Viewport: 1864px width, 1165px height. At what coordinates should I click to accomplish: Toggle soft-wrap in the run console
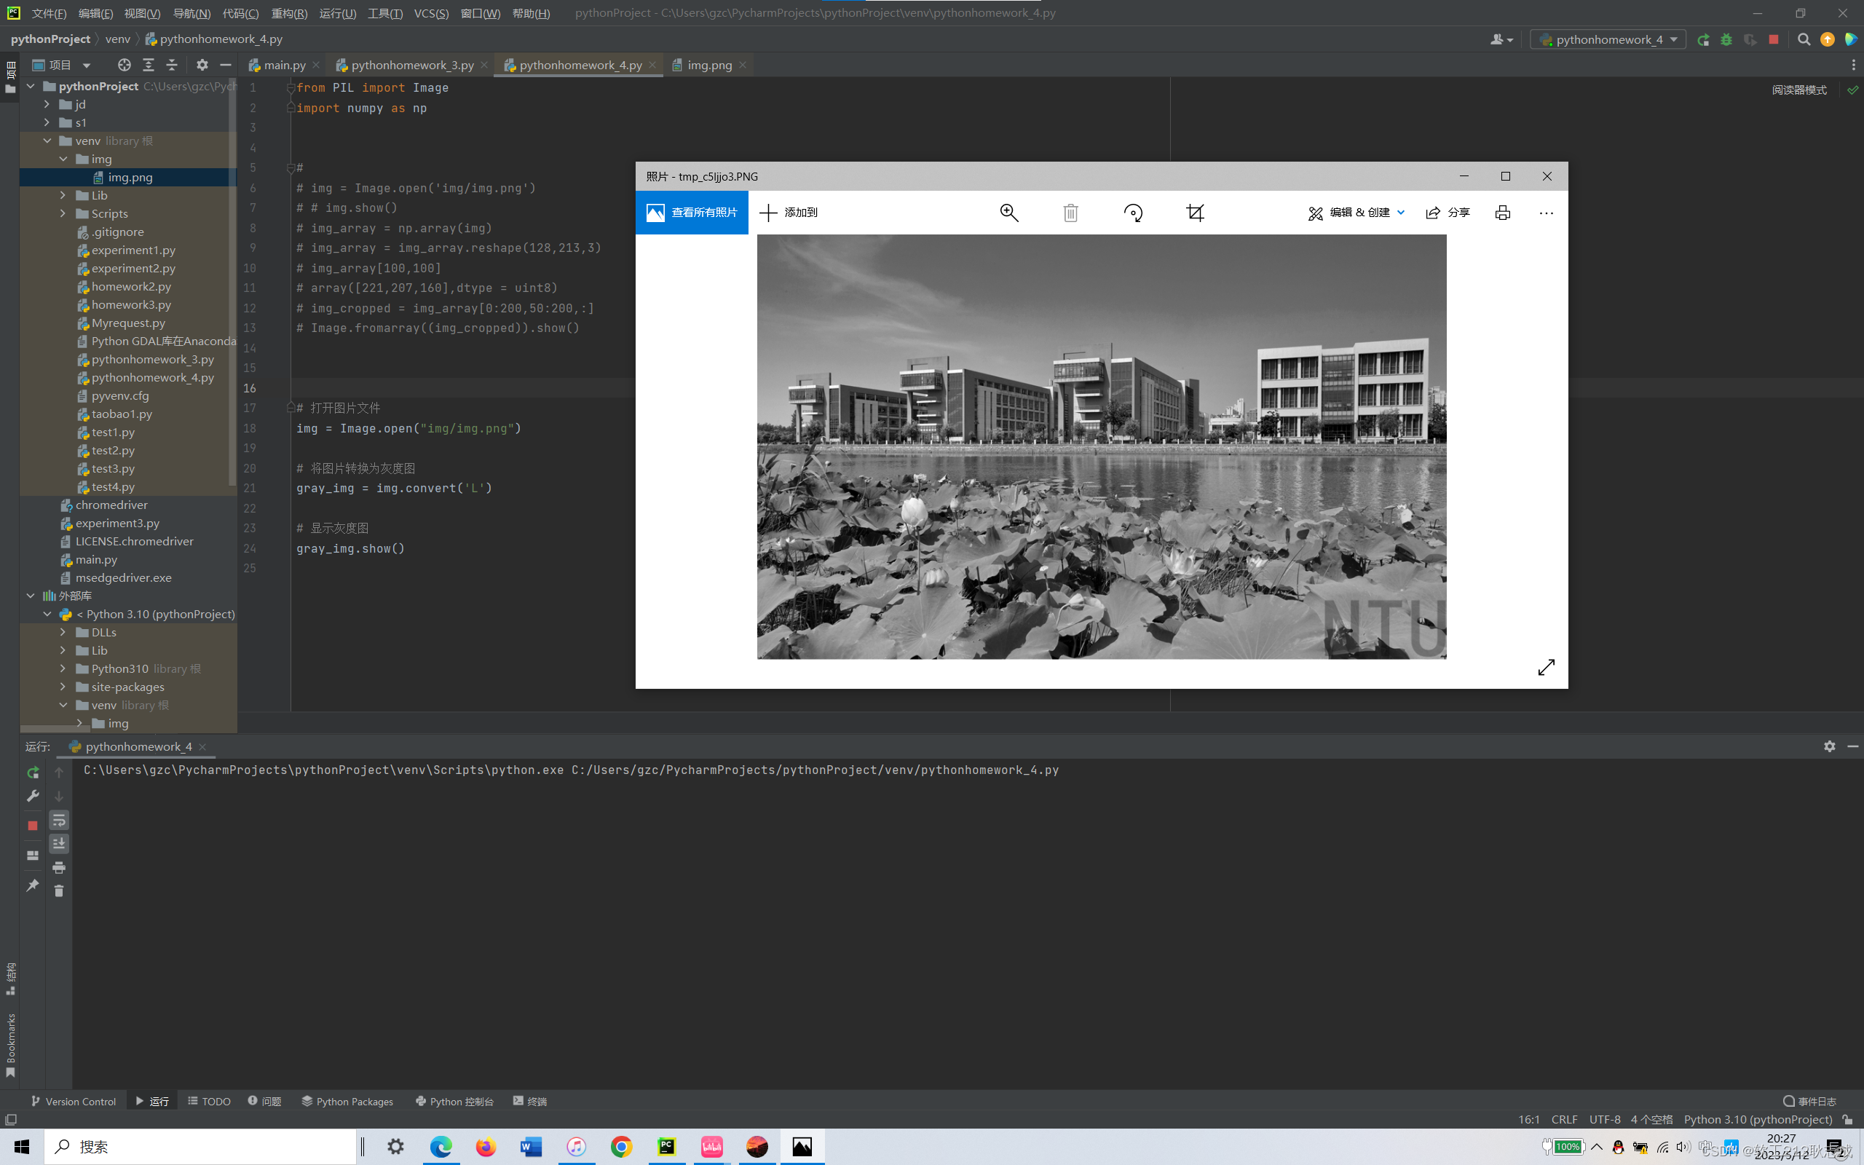point(58,821)
